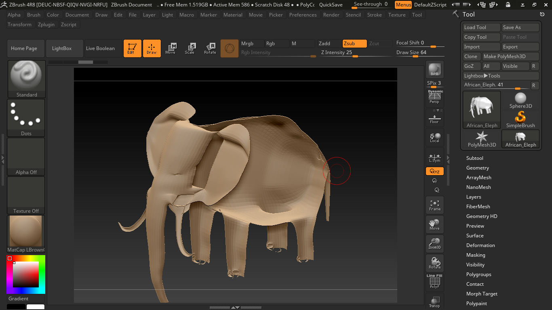Select the SimpleBrush tool
This screenshot has height=310, width=552.
point(520,119)
